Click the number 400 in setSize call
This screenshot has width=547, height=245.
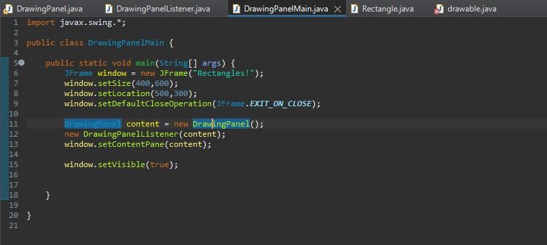(x=143, y=83)
